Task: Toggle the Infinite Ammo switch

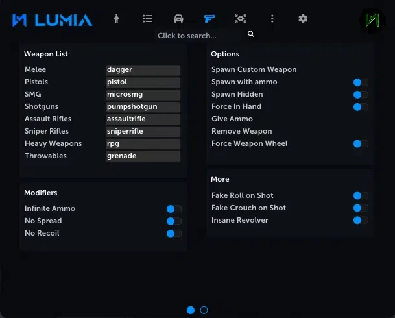Action: click(x=174, y=208)
